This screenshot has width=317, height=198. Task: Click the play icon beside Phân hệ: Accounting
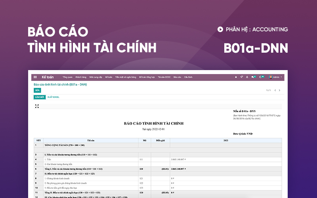pos(220,29)
